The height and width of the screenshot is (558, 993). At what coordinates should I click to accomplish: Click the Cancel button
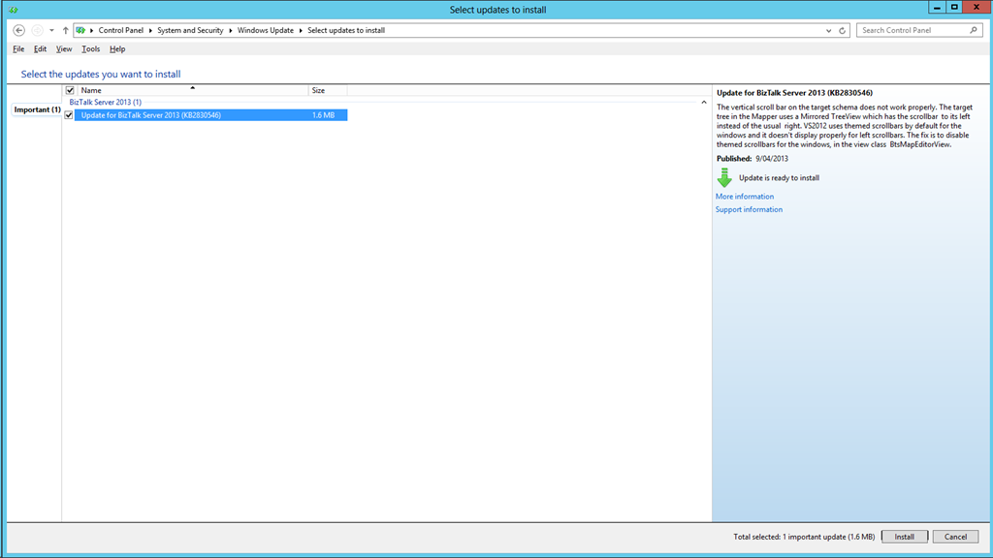[x=955, y=537]
